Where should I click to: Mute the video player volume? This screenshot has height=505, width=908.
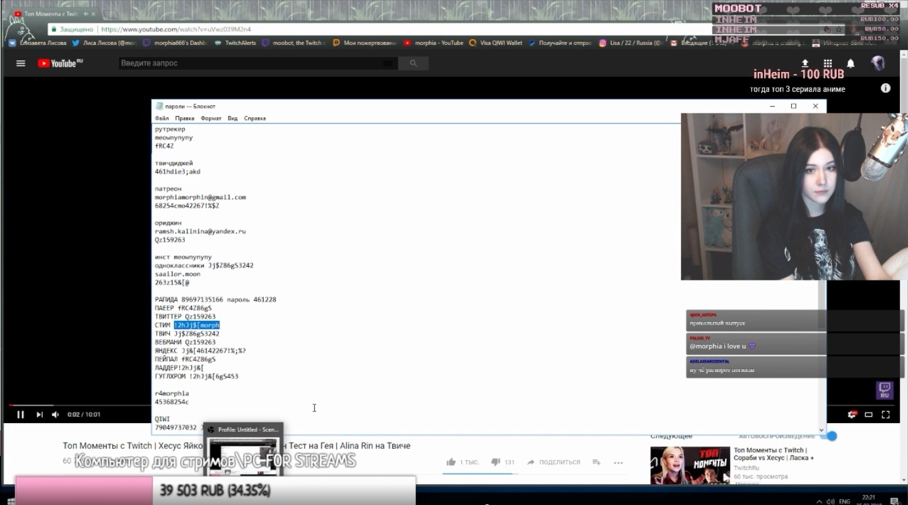pos(55,414)
